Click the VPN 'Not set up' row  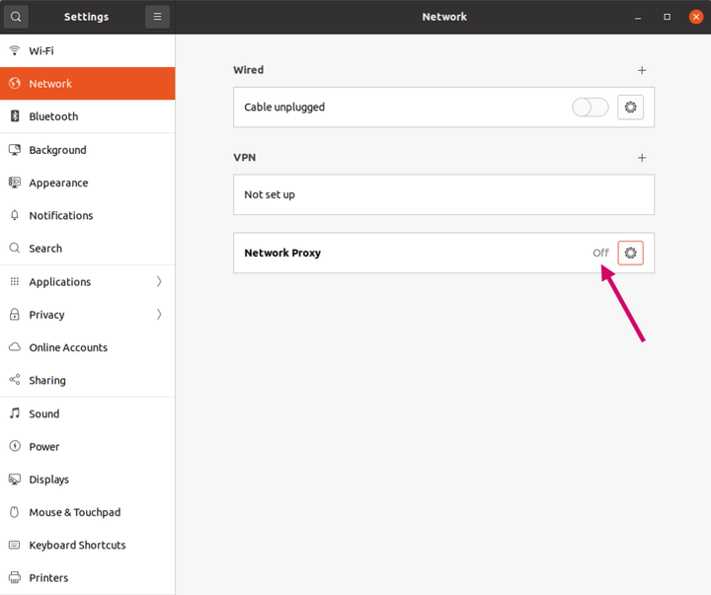click(x=443, y=194)
